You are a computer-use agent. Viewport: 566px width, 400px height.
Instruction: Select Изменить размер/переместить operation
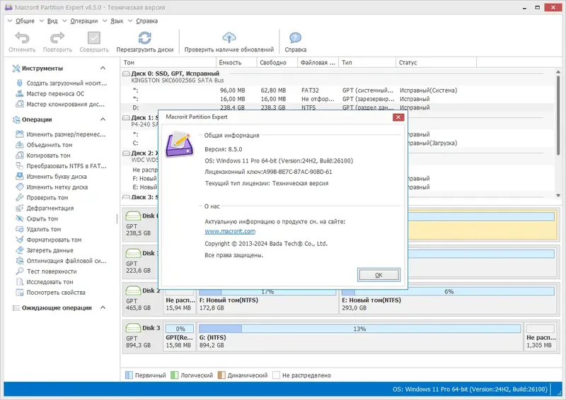click(61, 134)
